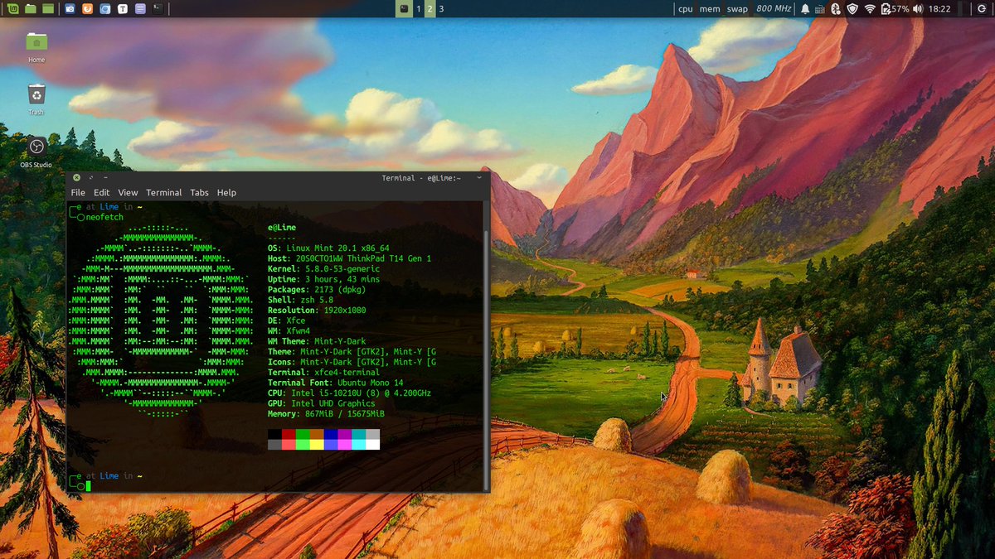Open the text editor panel icon
Screen dimensions: 995x559
click(121, 8)
